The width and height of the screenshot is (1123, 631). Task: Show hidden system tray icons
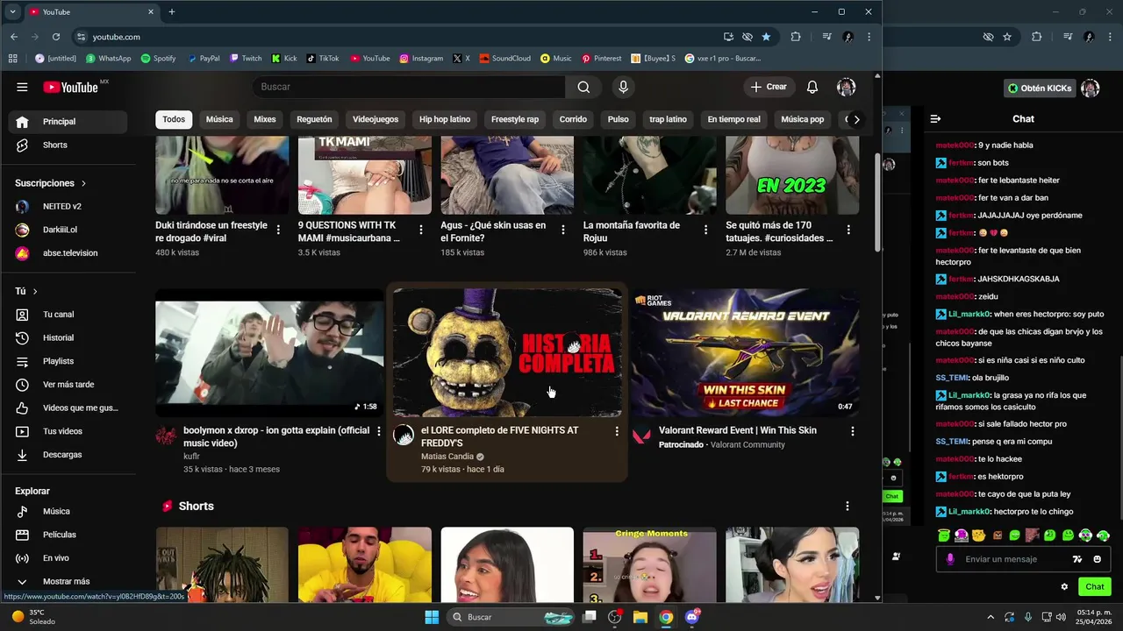991,617
